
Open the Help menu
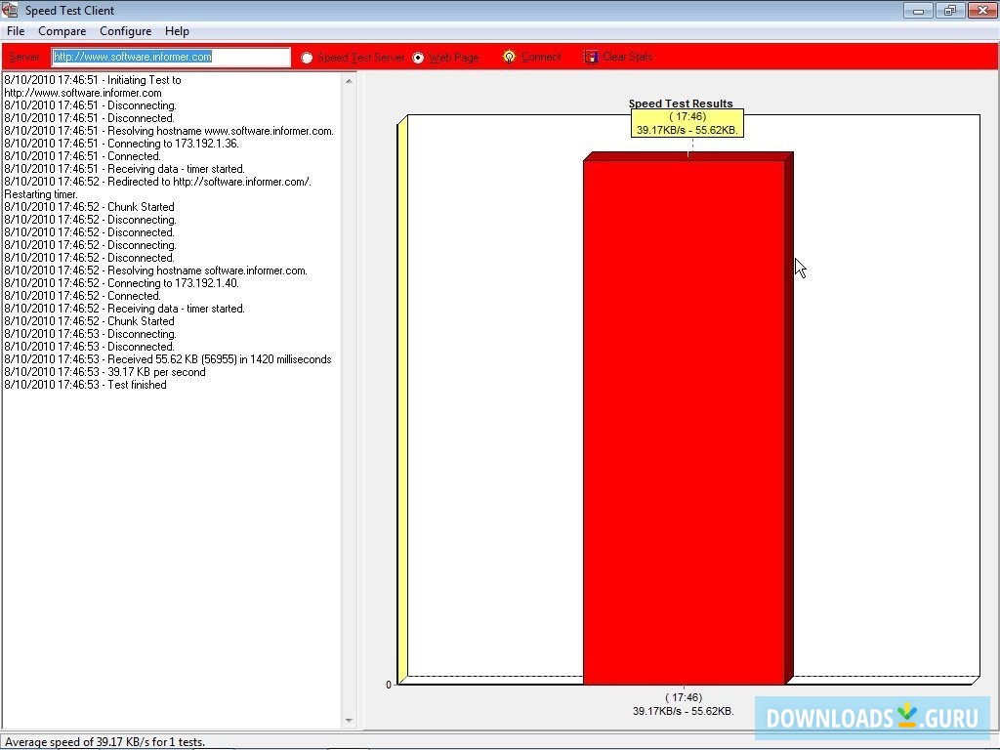point(177,31)
